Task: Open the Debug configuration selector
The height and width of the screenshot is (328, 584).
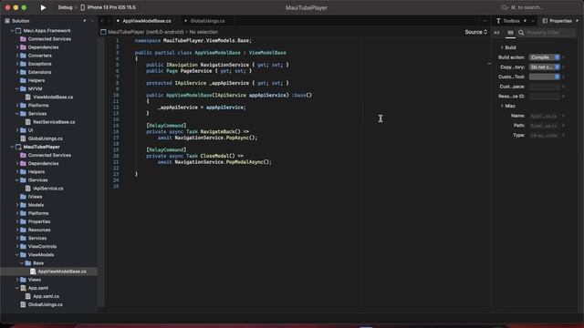Action: (65, 7)
